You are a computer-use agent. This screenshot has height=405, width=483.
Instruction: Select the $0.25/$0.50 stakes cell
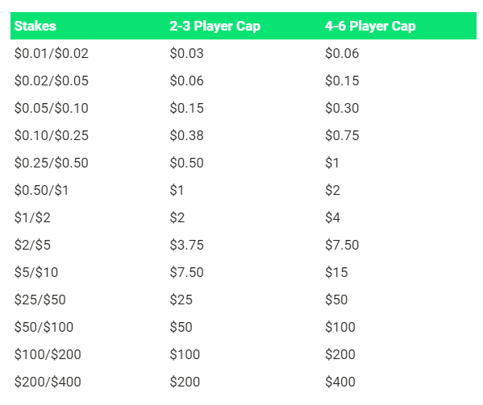(x=52, y=163)
